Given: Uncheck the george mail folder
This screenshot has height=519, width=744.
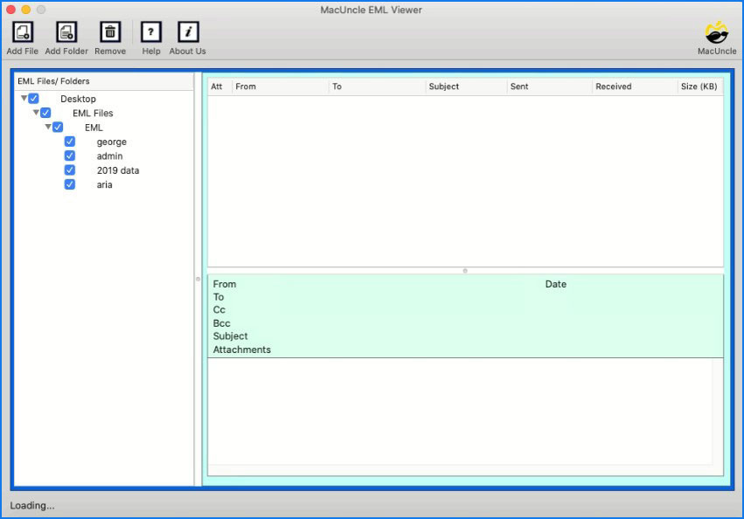Looking at the screenshot, I should point(69,141).
